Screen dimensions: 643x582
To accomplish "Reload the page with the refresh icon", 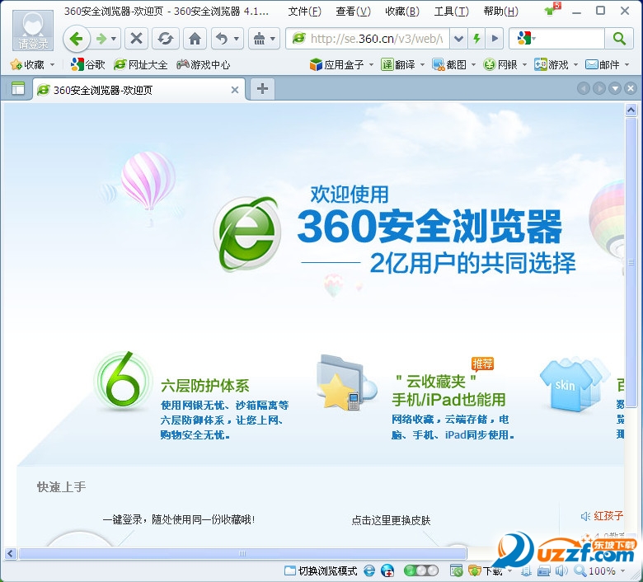I will tap(165, 39).
